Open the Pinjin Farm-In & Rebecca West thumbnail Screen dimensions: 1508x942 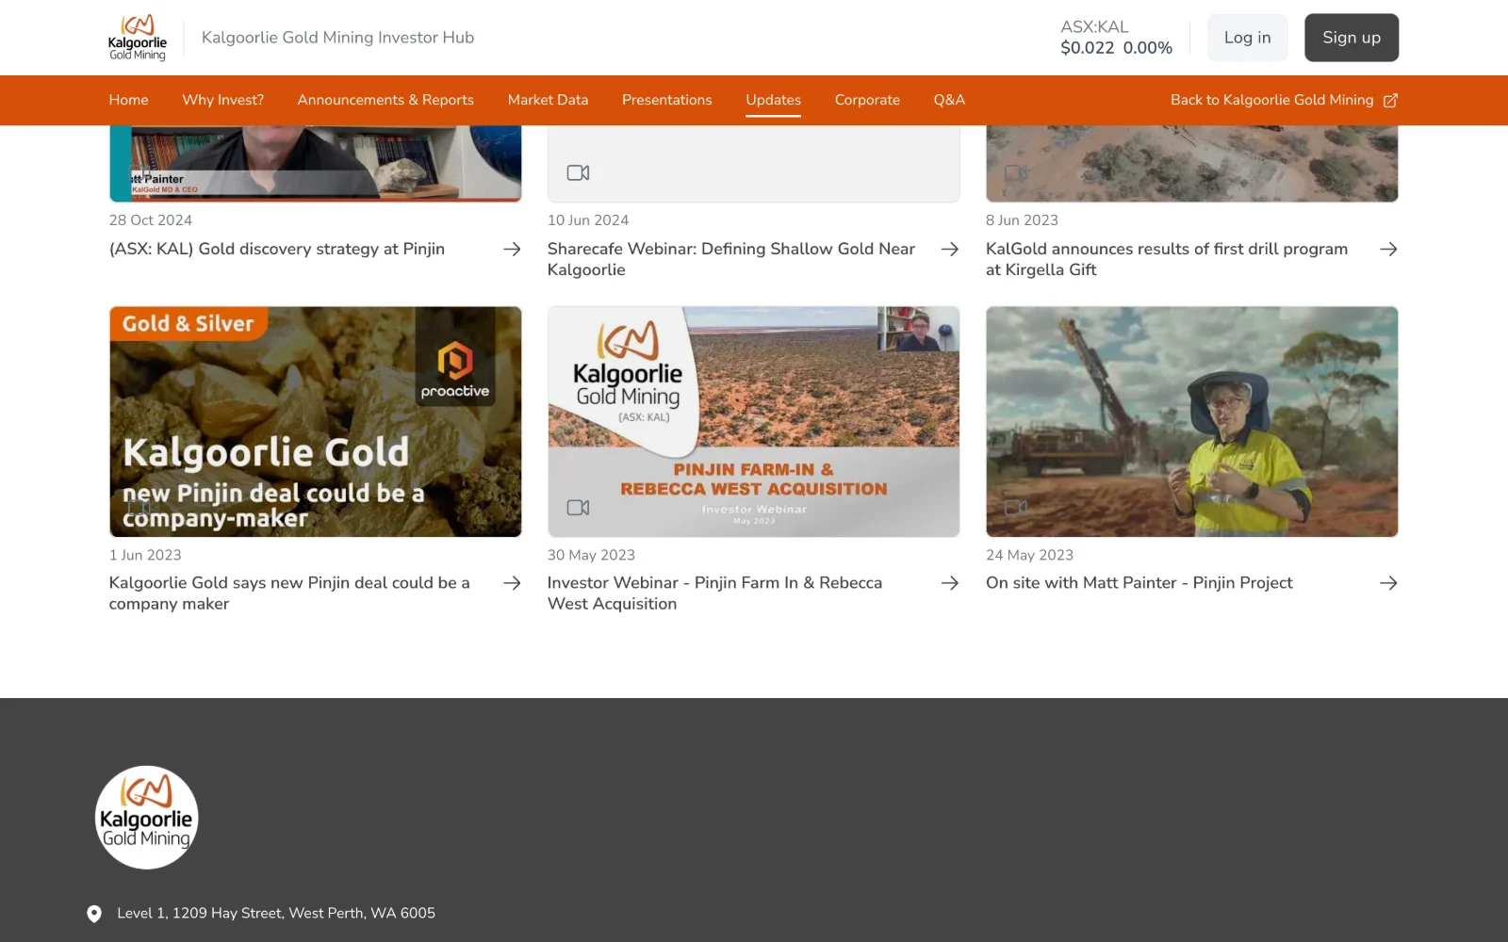[x=754, y=422]
